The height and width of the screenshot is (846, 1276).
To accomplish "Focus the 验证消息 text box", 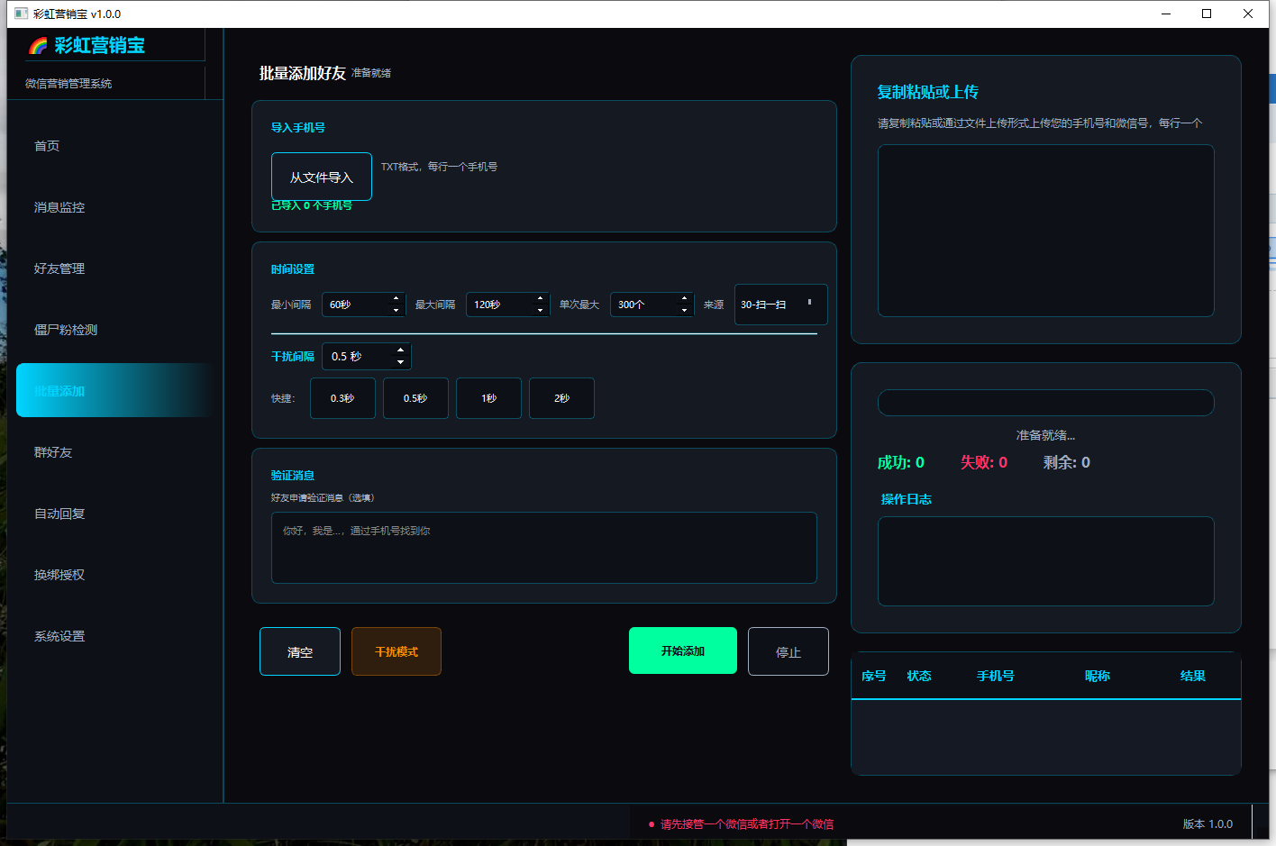I will [x=544, y=548].
